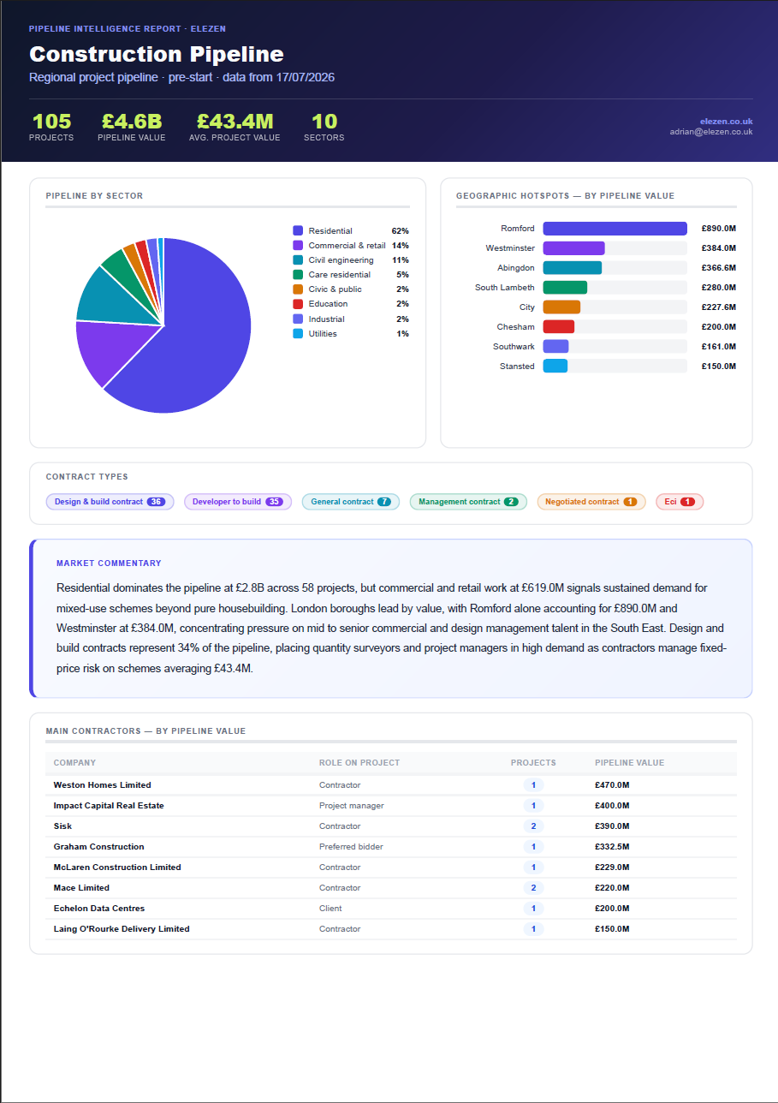This screenshot has height=1103, width=778.
Task: Click the Education legend swatch
Action: click(x=298, y=304)
